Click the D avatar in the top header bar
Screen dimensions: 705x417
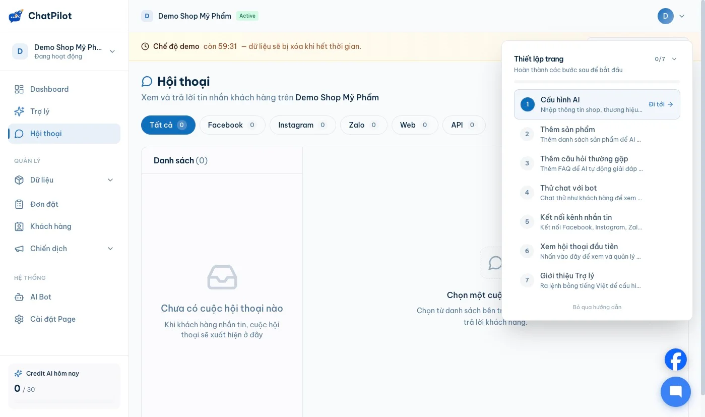[147, 16]
